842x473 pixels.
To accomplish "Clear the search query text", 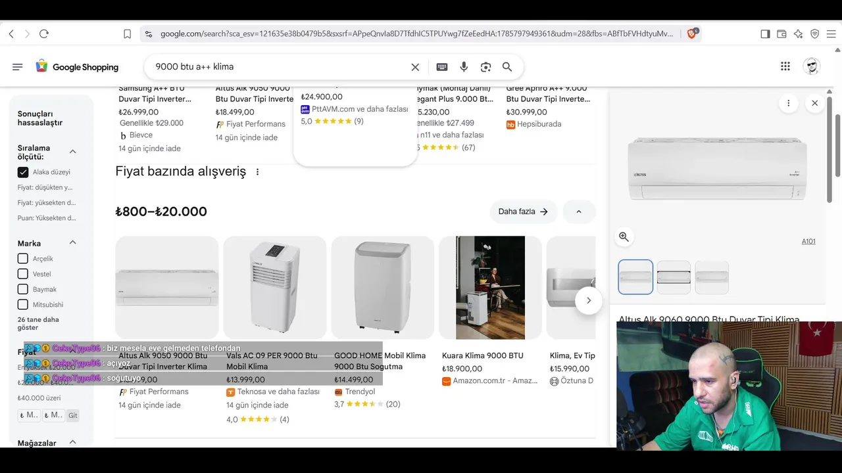I will (x=415, y=67).
